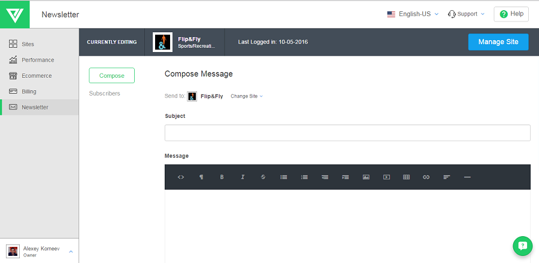Click the Sites grid icon
The height and width of the screenshot is (263, 539).
coord(13,44)
